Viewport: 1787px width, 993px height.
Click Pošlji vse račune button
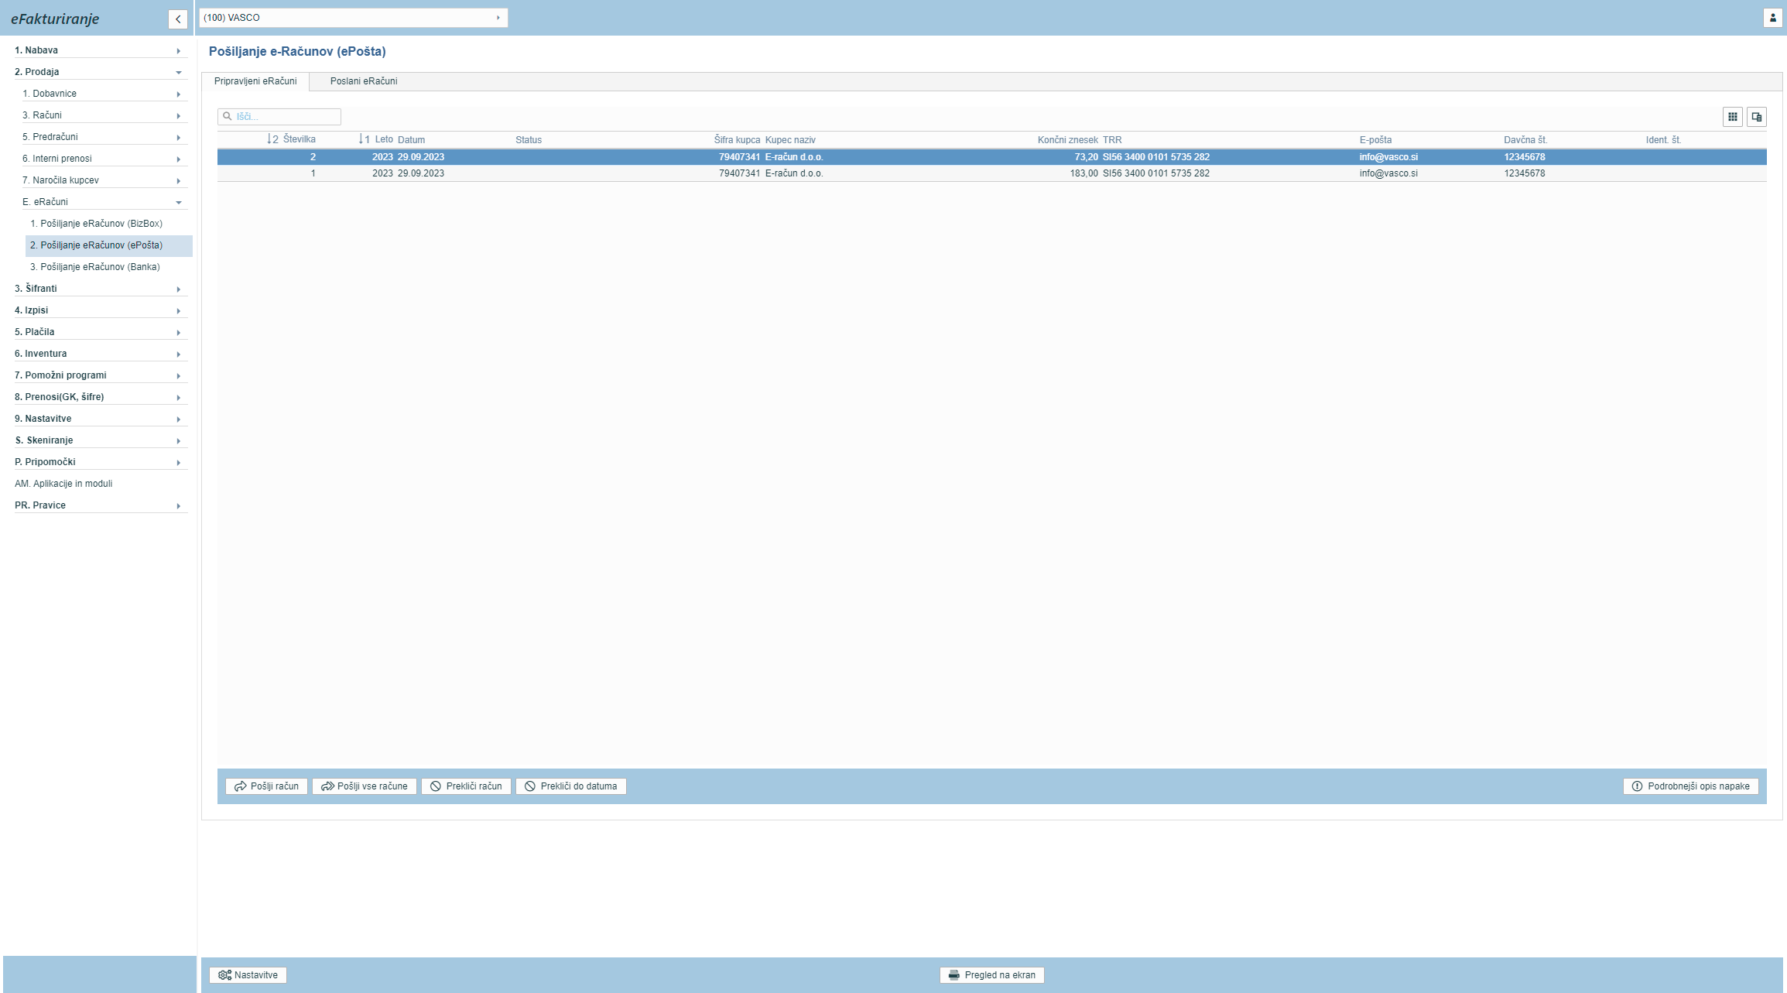coord(364,786)
